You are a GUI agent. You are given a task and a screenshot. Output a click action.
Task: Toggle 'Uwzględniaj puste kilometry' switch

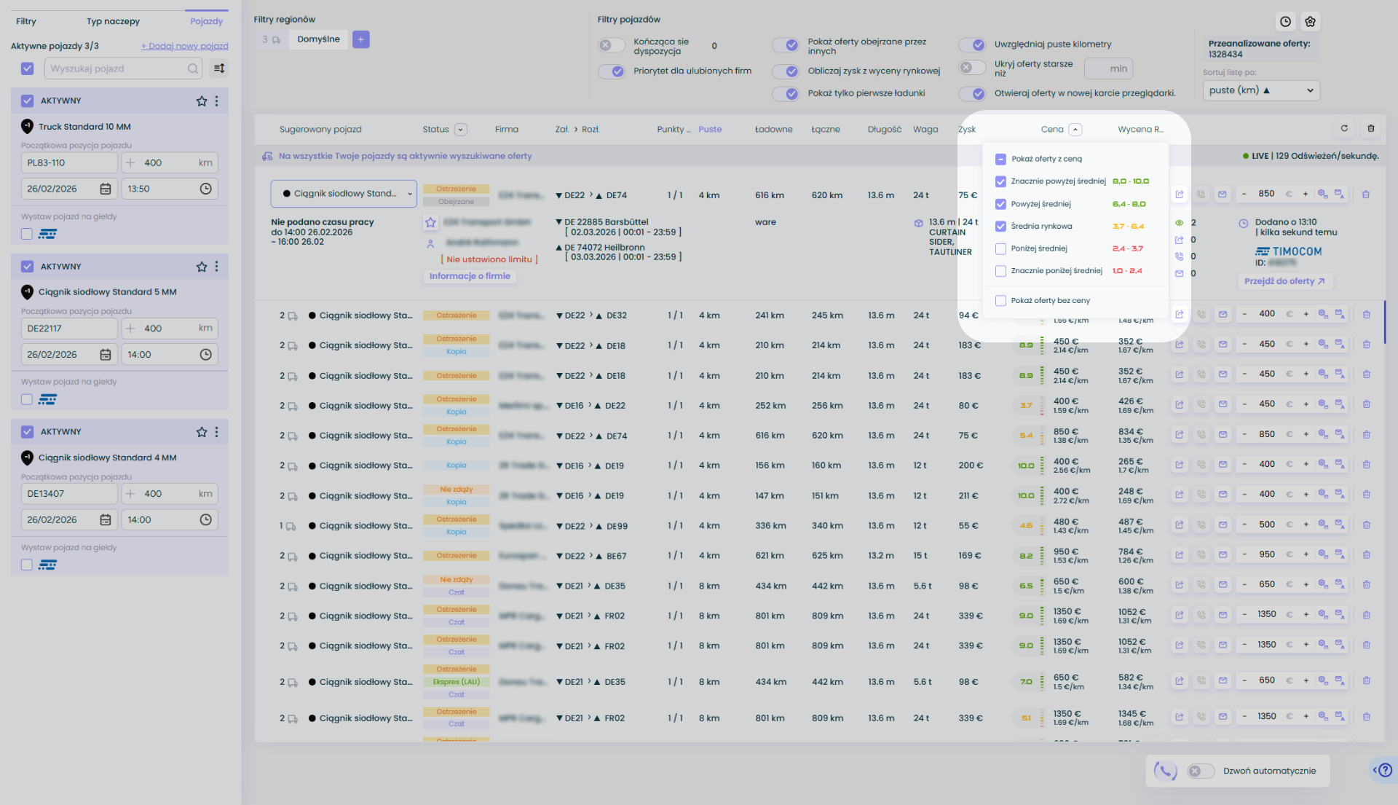click(972, 44)
